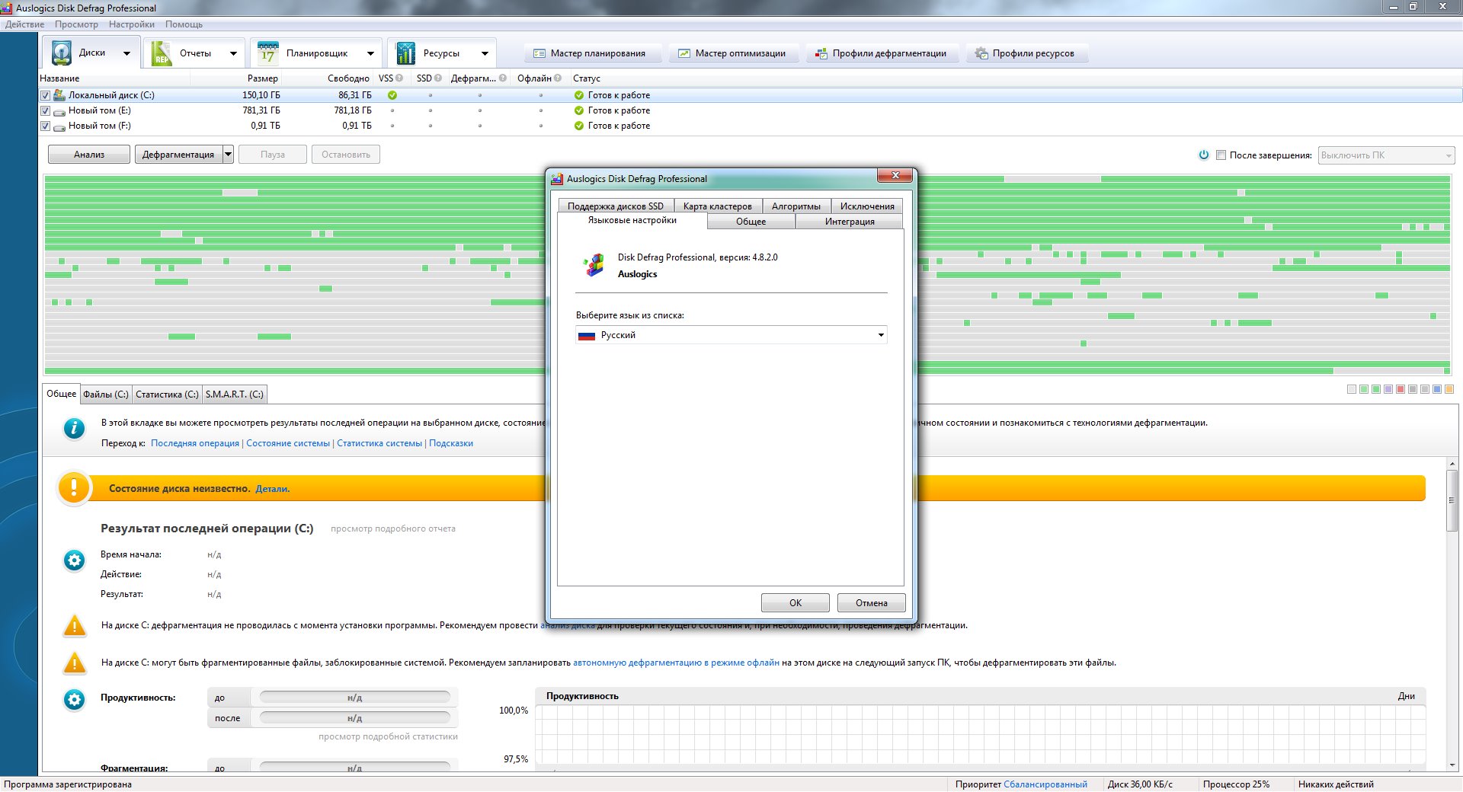Click the SSD column help icon

coord(438,78)
